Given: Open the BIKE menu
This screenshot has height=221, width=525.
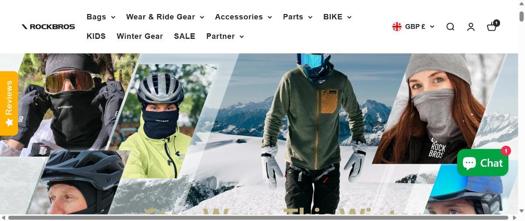Looking at the screenshot, I should click(x=337, y=17).
